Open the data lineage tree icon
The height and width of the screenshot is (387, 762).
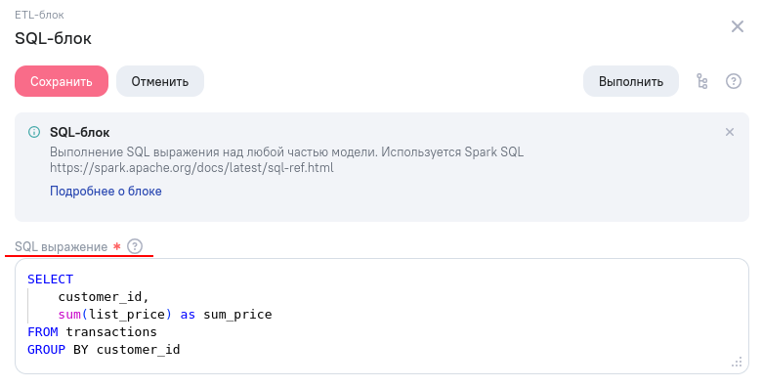click(701, 81)
